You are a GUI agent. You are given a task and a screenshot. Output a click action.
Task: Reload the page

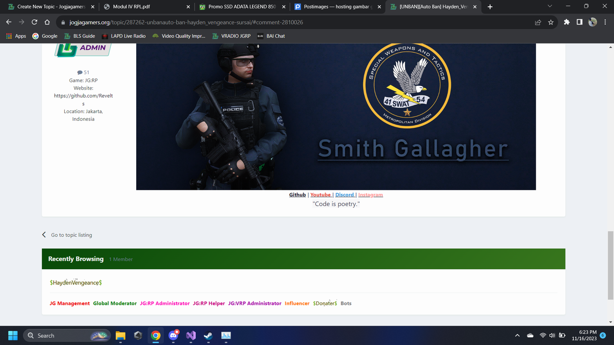pyautogui.click(x=35, y=22)
